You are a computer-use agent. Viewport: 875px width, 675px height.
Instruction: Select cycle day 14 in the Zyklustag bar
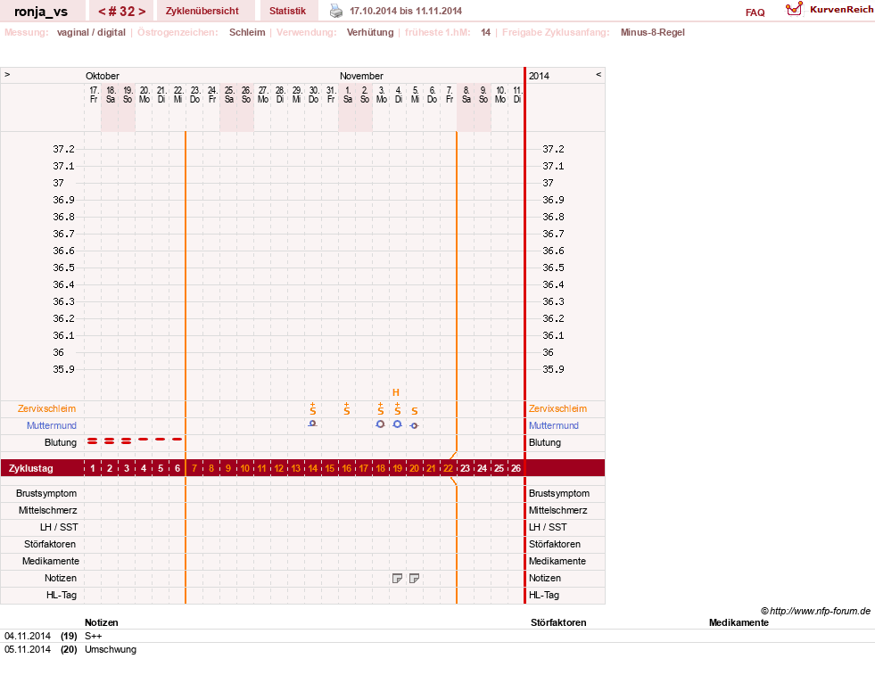(x=312, y=468)
